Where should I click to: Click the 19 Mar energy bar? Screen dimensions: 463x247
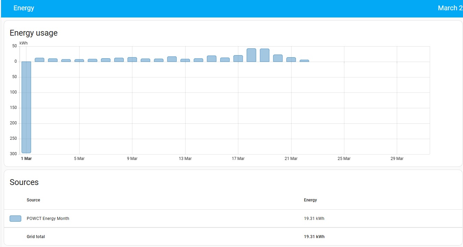click(x=264, y=55)
